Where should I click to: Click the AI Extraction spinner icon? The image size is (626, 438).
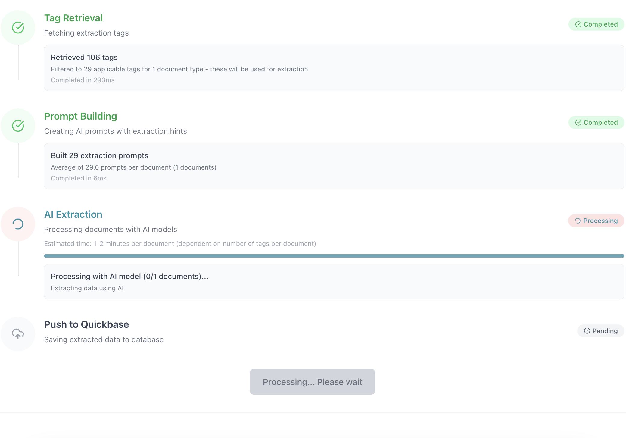[x=18, y=224]
